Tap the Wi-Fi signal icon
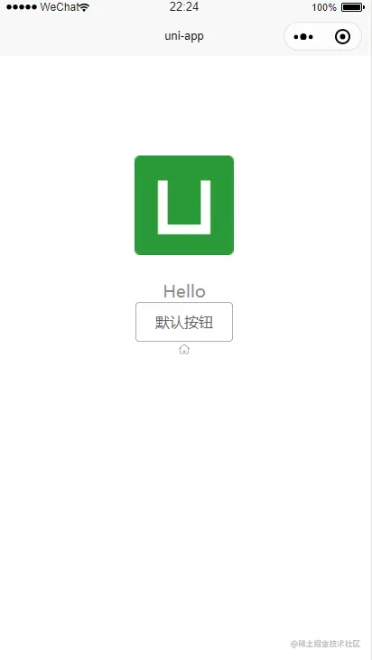The image size is (372, 660). (85, 7)
